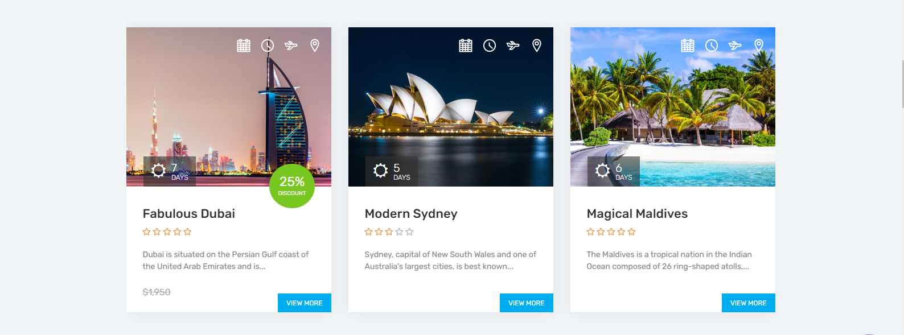Click the airplane icon on Maldives card
Image resolution: width=904 pixels, height=335 pixels.
[735, 46]
